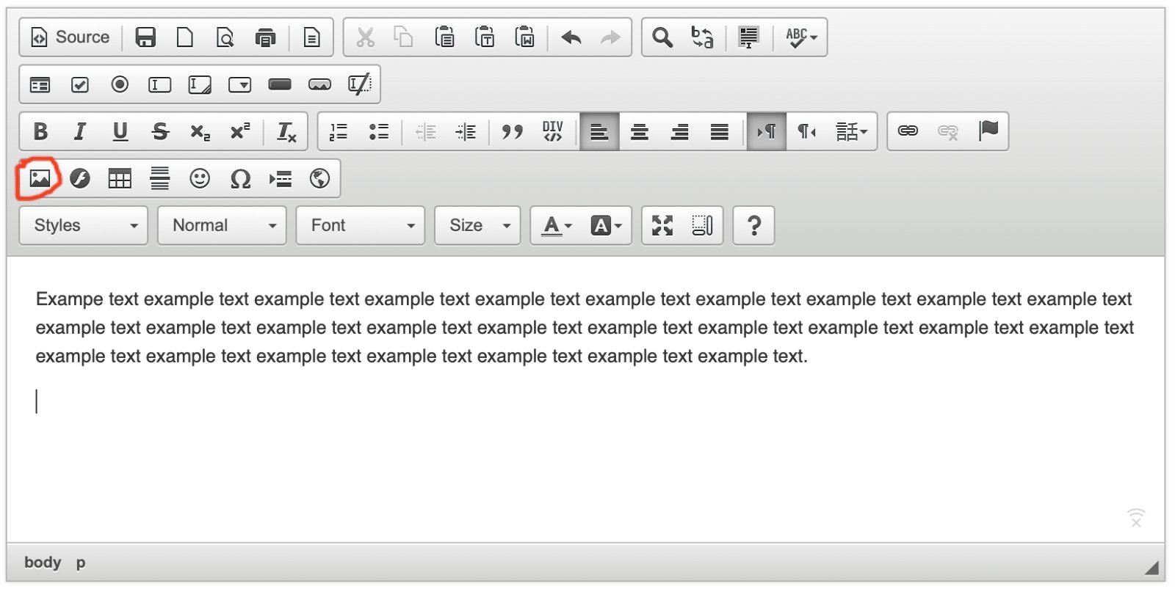Click the editor resize handle at bottom corner
This screenshot has height=589, width=1175.
[1151, 567]
